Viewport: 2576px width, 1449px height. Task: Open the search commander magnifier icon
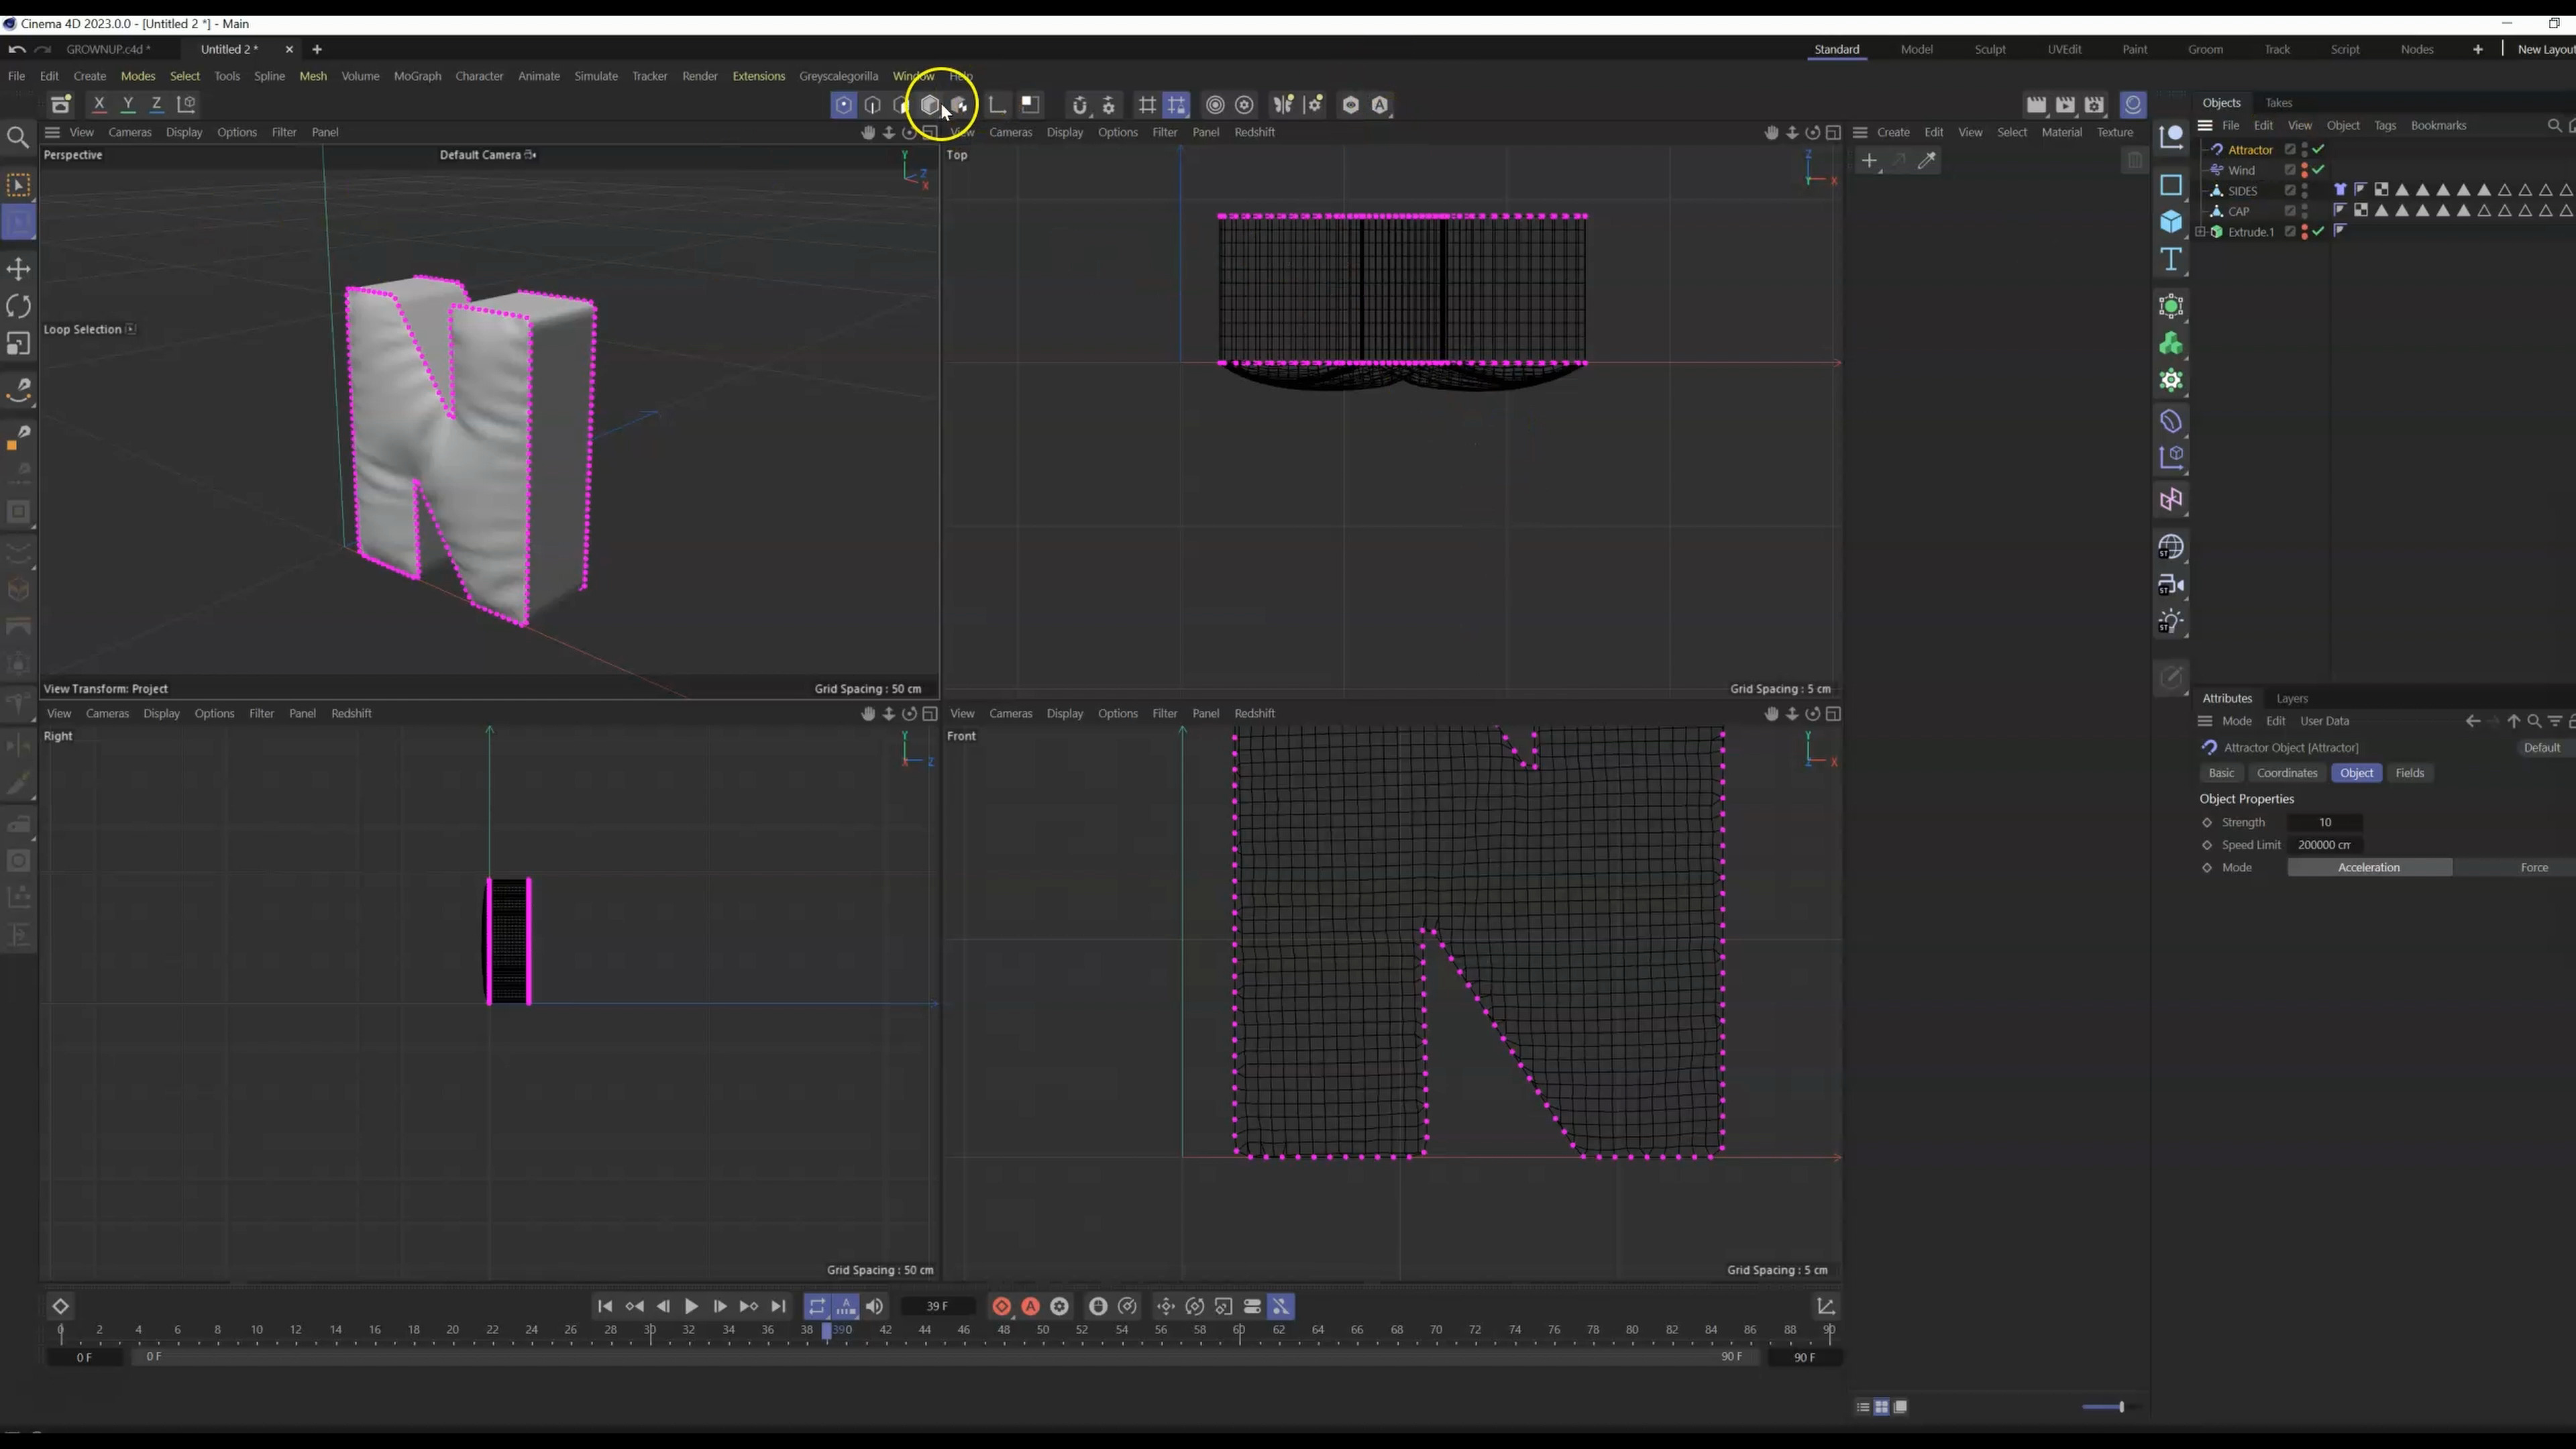click(18, 137)
